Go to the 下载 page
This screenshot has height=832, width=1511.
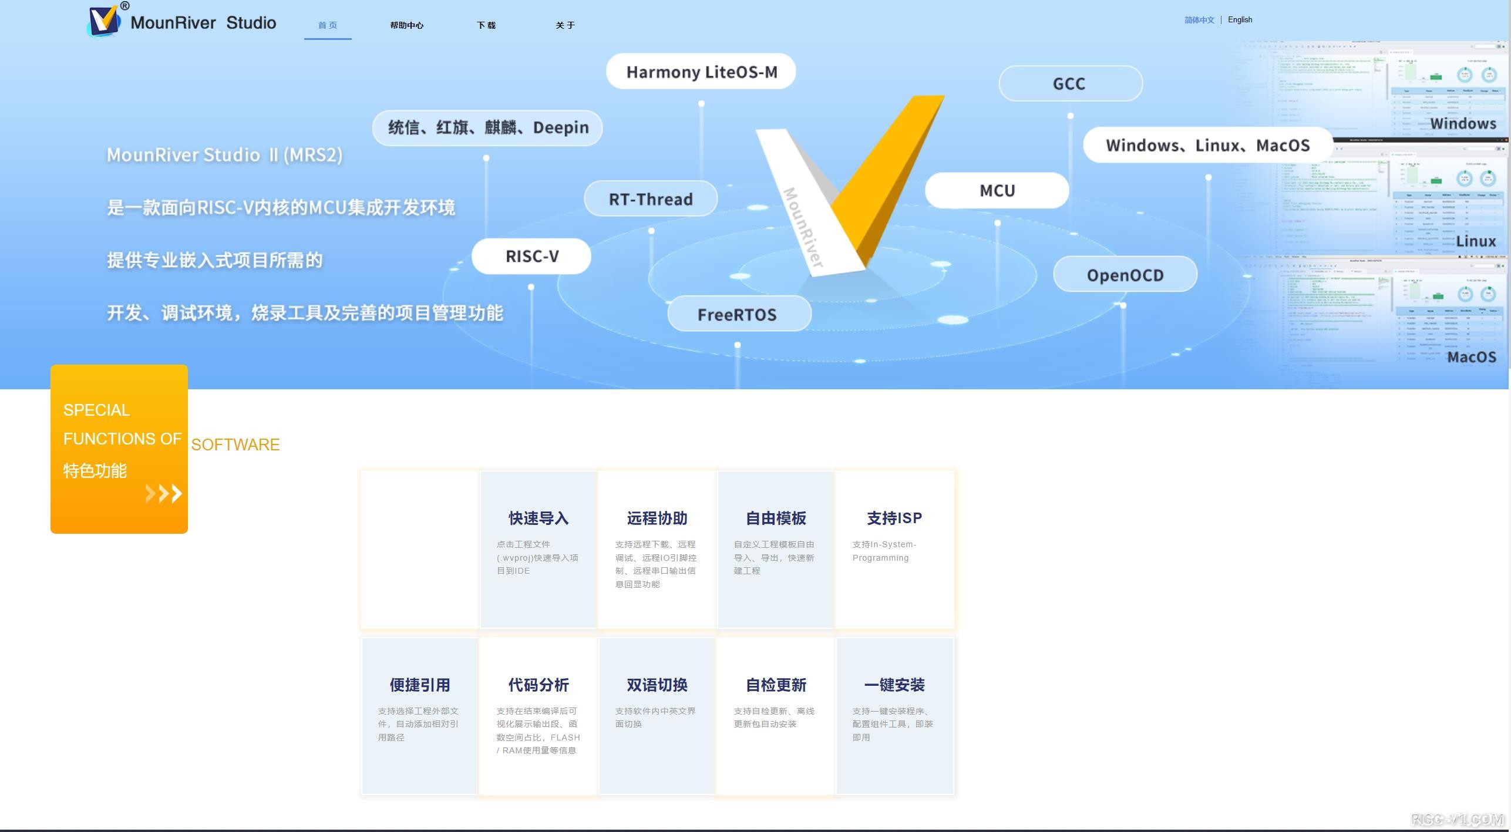click(486, 25)
